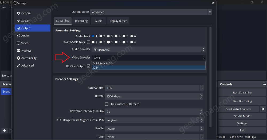Add a new scene with plus icon

pos(5,130)
